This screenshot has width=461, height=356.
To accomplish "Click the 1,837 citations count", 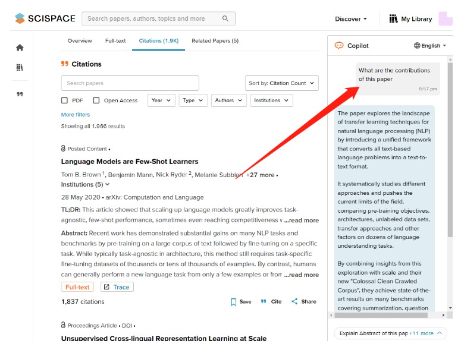I will coord(83,302).
